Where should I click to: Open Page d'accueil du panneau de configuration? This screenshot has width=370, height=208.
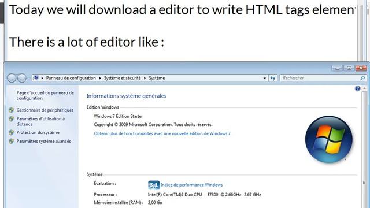[45, 95]
